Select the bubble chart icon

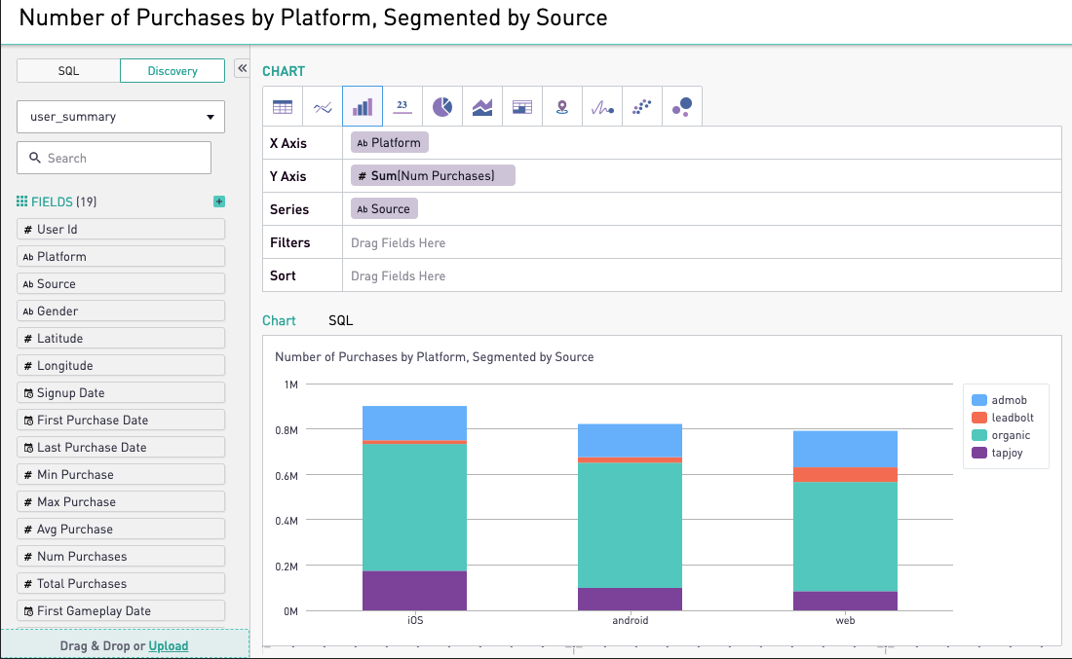(682, 107)
